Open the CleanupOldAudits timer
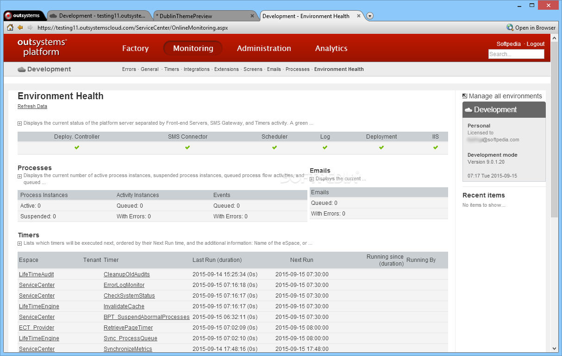Viewport: 562px width, 356px height. tap(127, 274)
